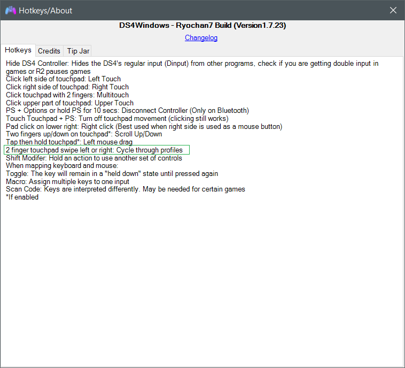
Task: Click 'When mapping keyboard and mouse:' line
Action: (62, 165)
